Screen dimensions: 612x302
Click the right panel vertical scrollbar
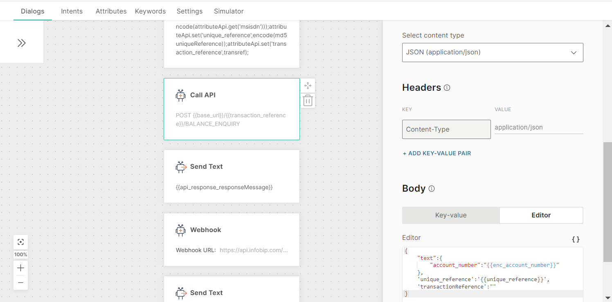coord(607,202)
